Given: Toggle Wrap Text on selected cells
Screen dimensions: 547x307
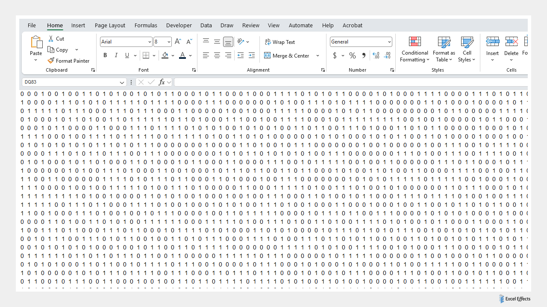Looking at the screenshot, I should (280, 42).
